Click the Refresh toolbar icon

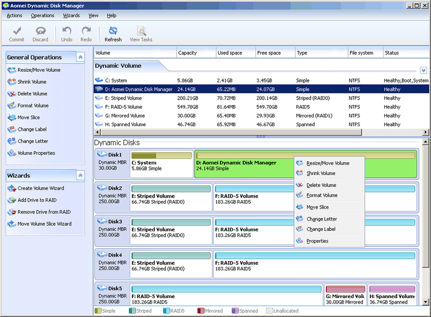coord(113,31)
